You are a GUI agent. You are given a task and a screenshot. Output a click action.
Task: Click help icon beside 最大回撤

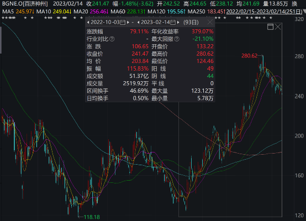click(x=177, y=39)
